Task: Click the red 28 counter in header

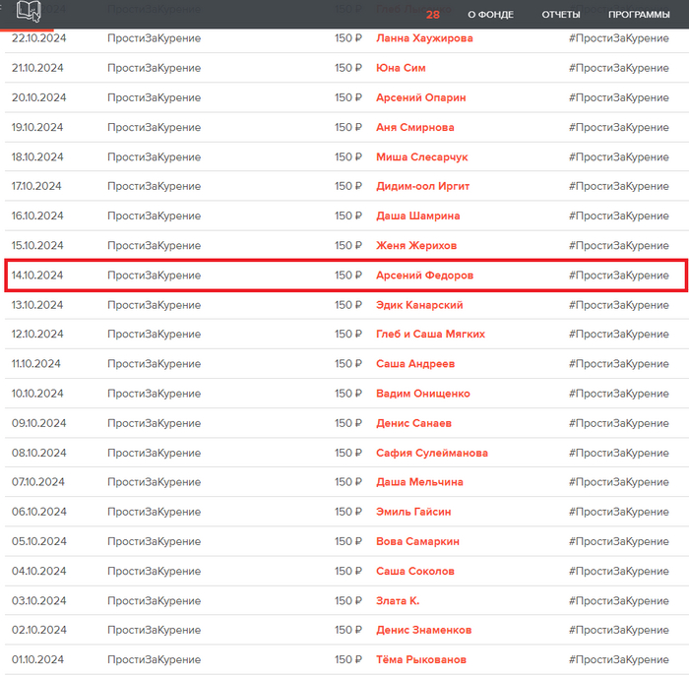Action: [x=433, y=15]
